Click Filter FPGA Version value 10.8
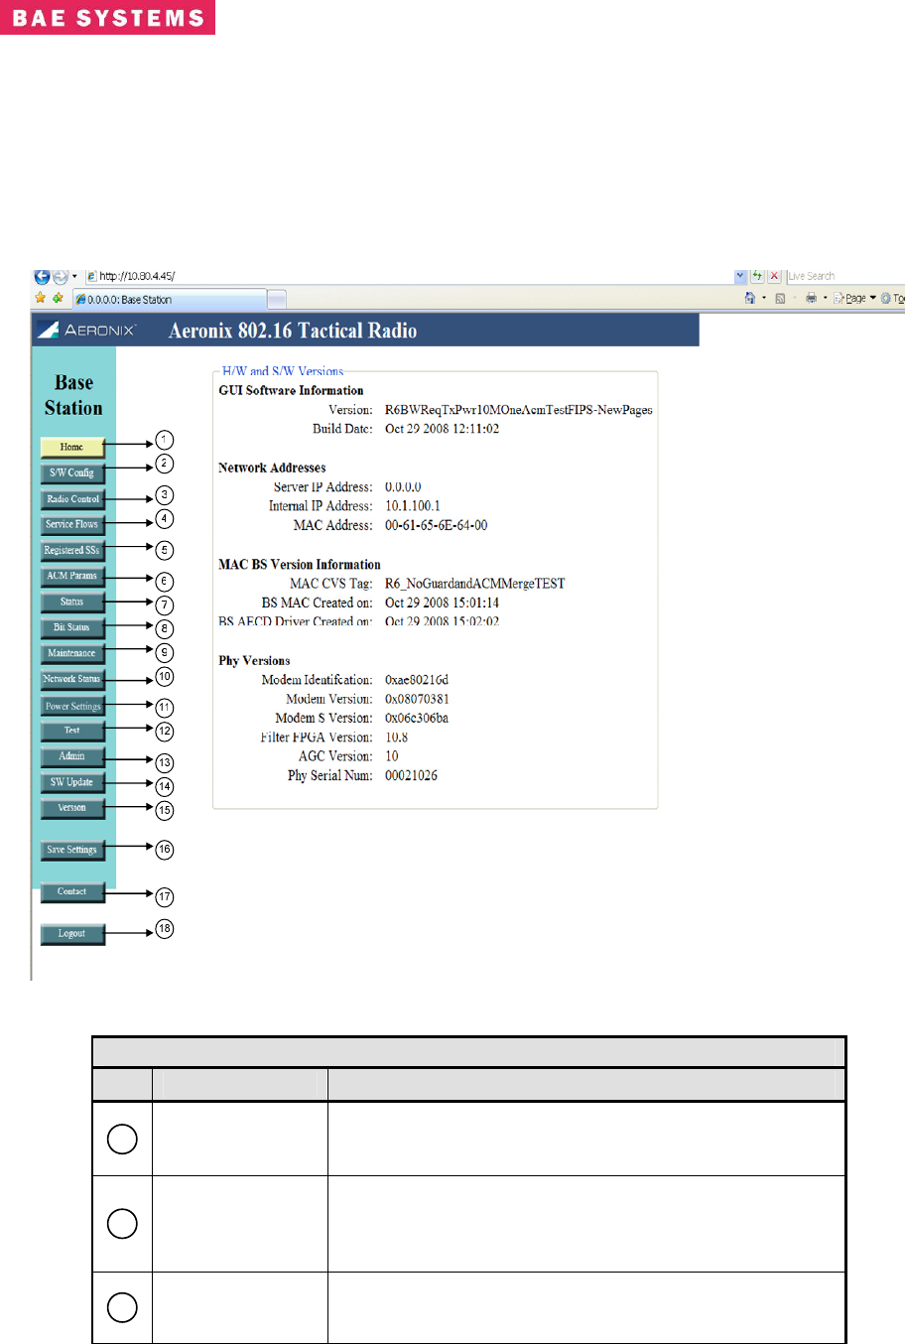Viewport: 905px width, 1344px height. [397, 738]
